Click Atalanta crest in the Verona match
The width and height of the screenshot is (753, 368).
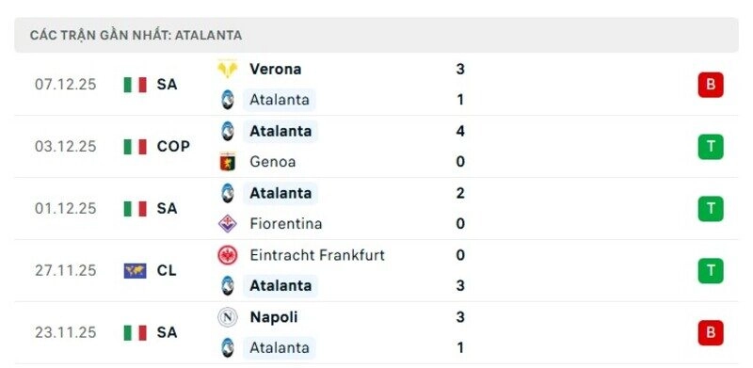227,100
